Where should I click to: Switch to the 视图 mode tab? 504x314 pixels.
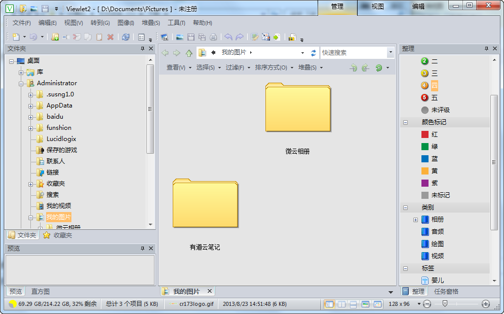tap(377, 7)
